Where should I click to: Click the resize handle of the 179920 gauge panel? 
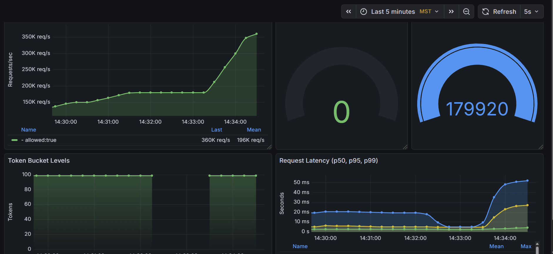point(541,147)
